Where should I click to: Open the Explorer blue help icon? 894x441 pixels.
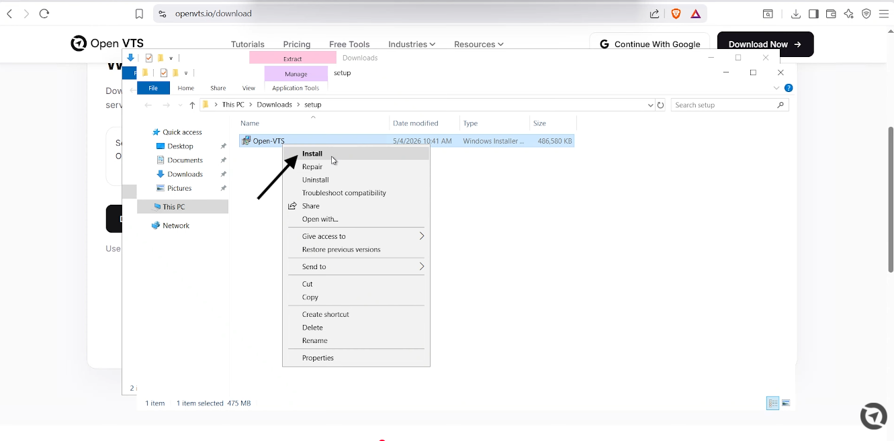(789, 88)
